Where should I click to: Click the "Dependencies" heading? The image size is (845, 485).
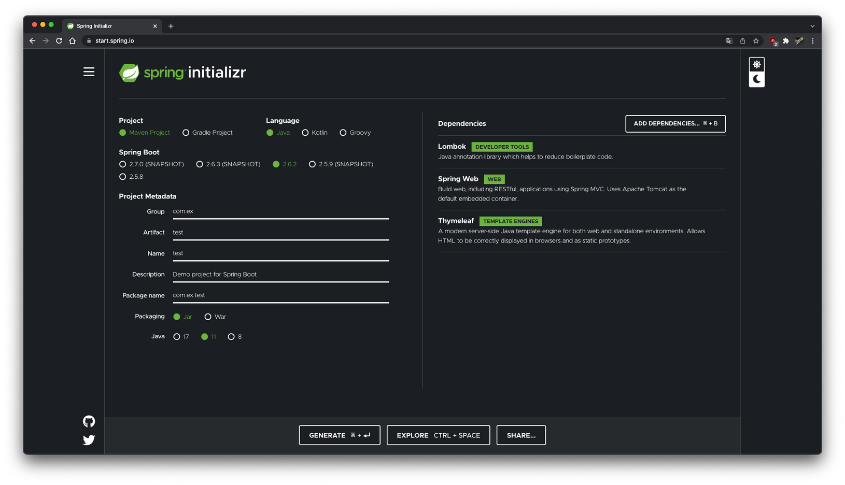pos(462,124)
